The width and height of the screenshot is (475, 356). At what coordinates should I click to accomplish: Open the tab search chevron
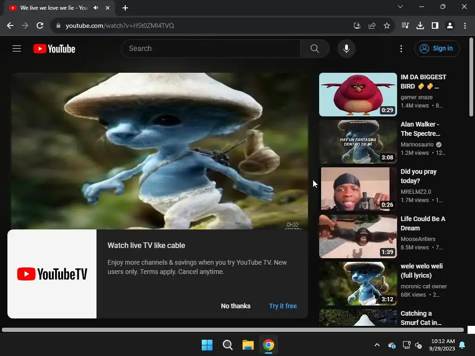(400, 6)
